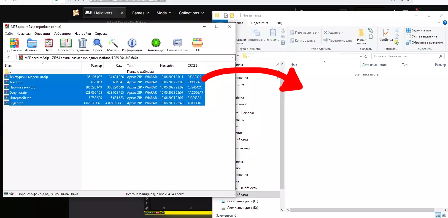Click the WinRAR Add (Добавить) icon
The image size is (448, 218).
pyautogui.click(x=14, y=44)
